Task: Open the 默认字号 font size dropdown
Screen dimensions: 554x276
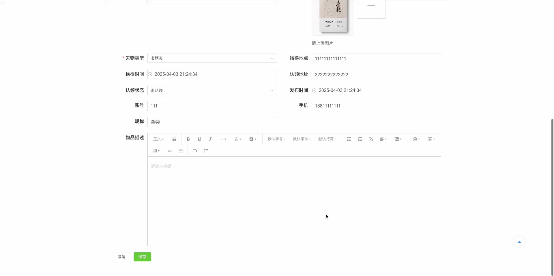Action: point(276,139)
